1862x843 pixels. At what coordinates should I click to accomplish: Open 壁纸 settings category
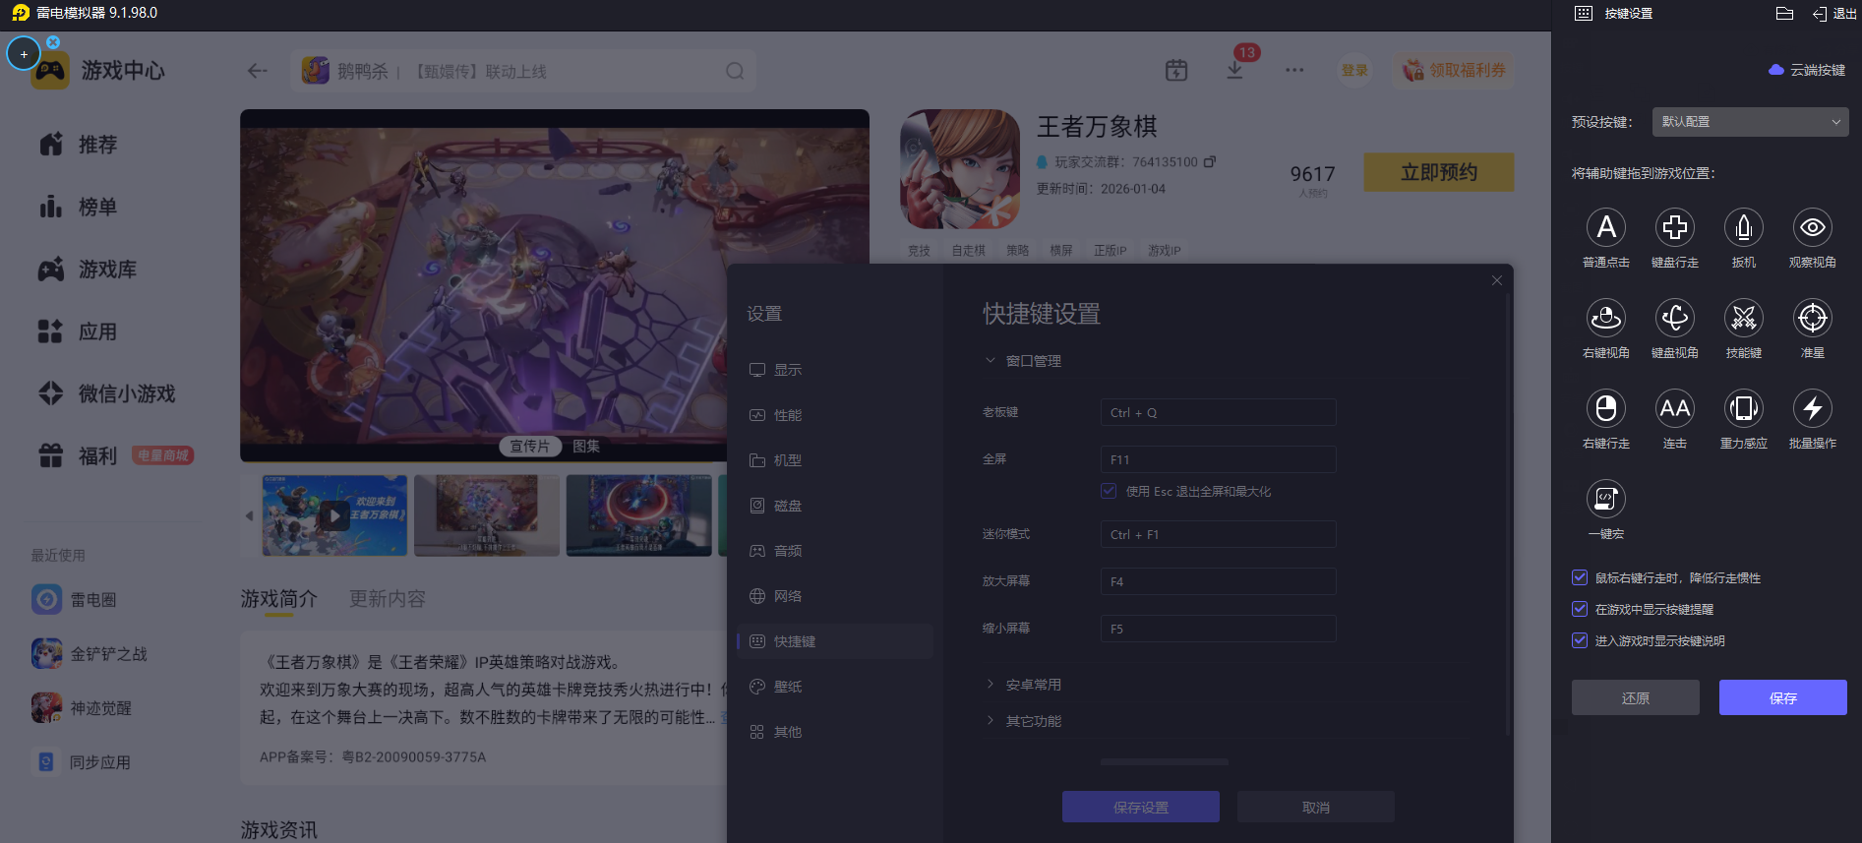pos(835,687)
